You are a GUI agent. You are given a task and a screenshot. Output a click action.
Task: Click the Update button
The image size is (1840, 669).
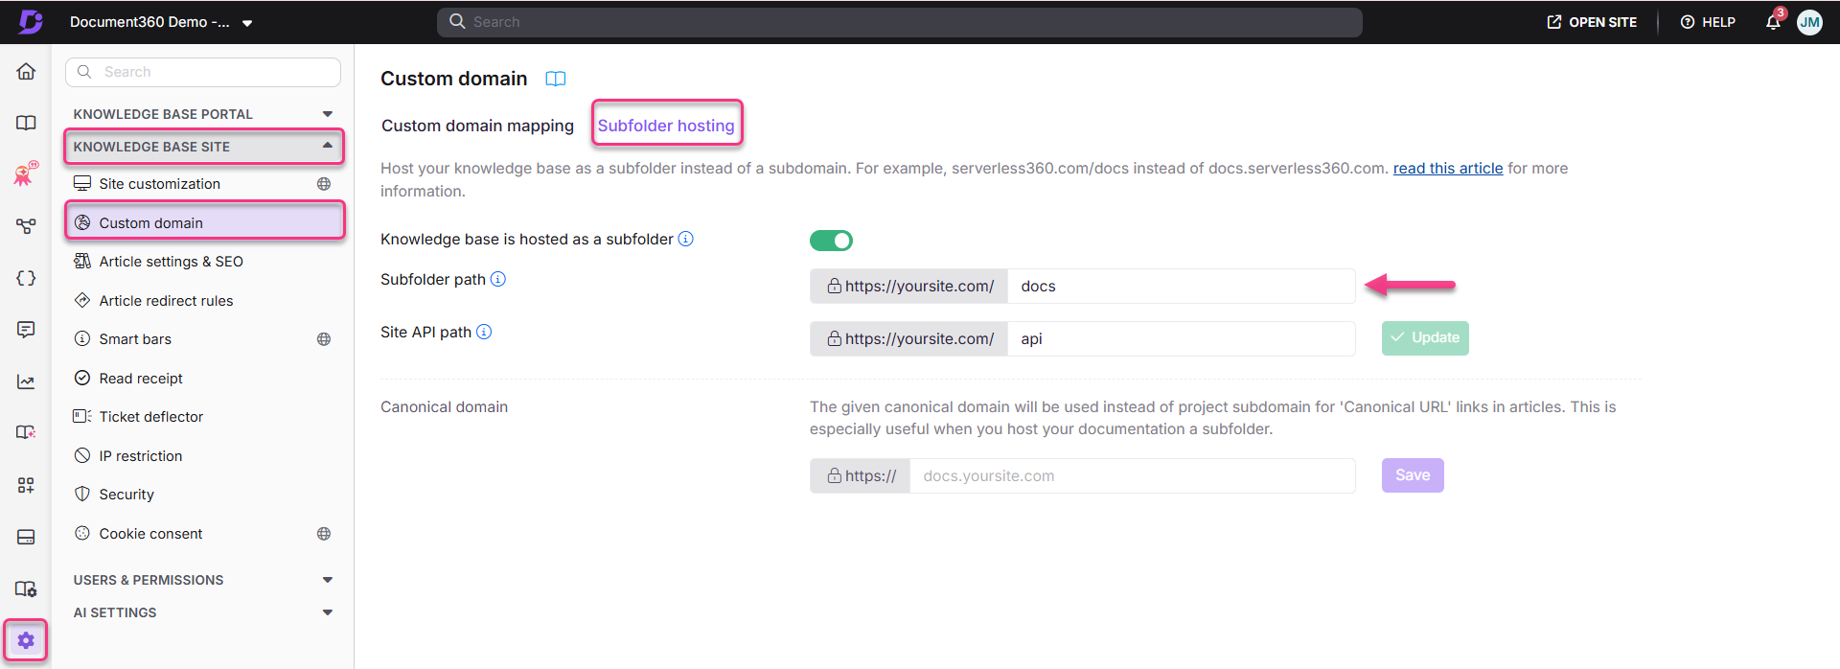pyautogui.click(x=1425, y=338)
